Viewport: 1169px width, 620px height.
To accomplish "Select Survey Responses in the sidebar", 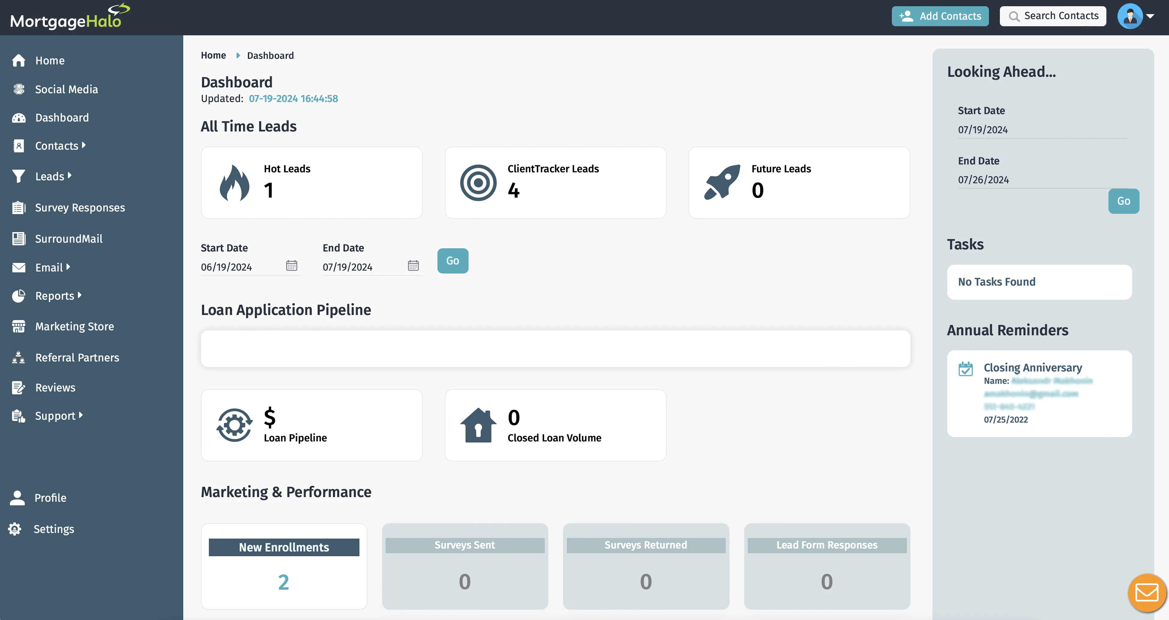I will coord(80,207).
